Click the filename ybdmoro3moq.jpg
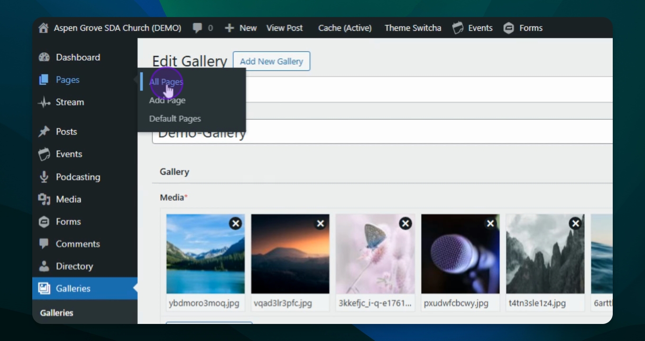The image size is (645, 341). click(x=204, y=303)
